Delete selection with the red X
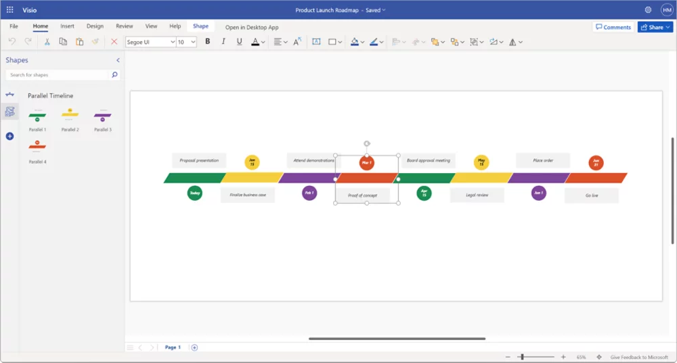 114,41
